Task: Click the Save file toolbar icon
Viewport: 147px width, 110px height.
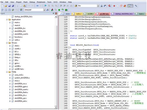Action: (9, 6)
